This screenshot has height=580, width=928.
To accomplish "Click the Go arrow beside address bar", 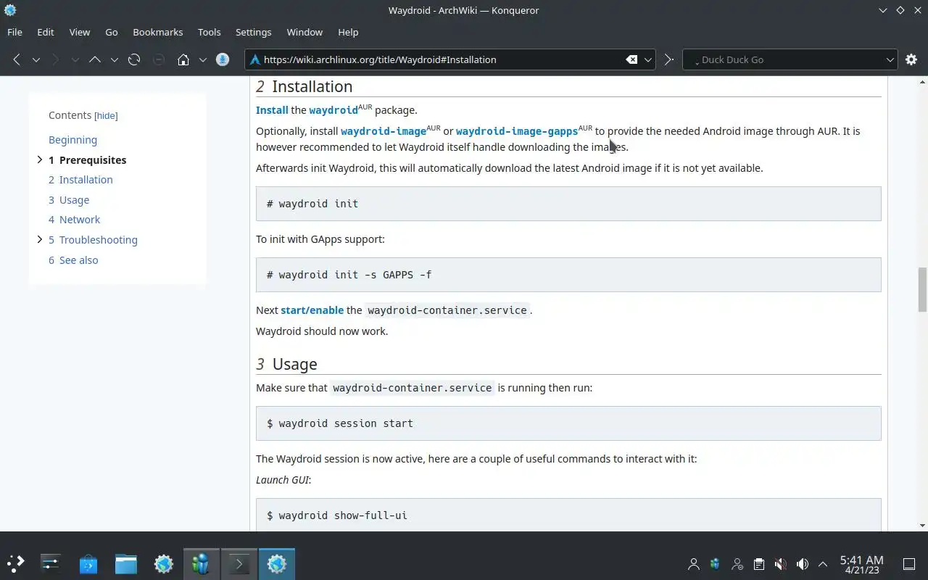I will point(669,59).
